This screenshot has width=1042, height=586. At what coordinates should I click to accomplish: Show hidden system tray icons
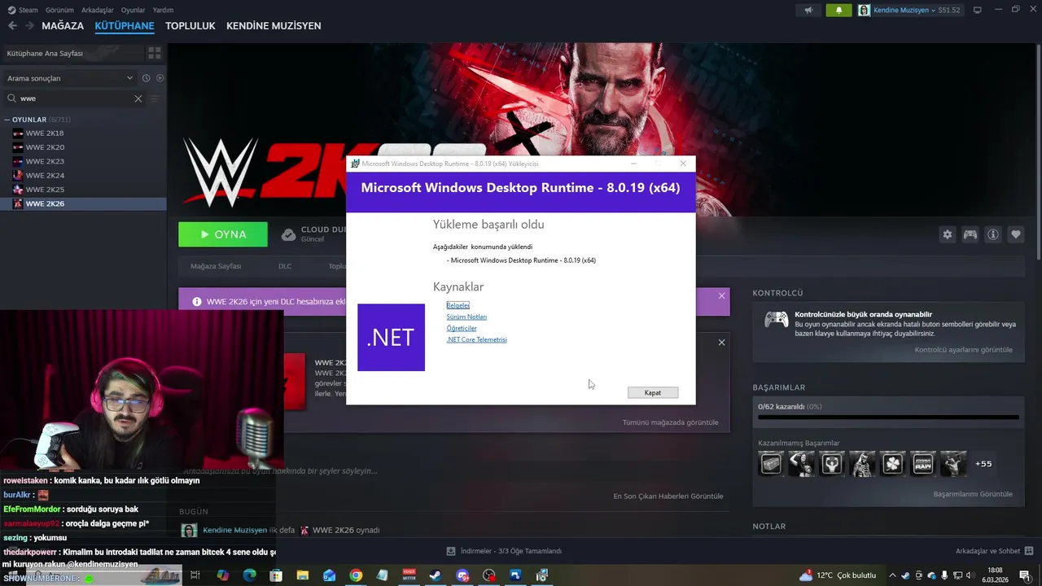pos(892,575)
